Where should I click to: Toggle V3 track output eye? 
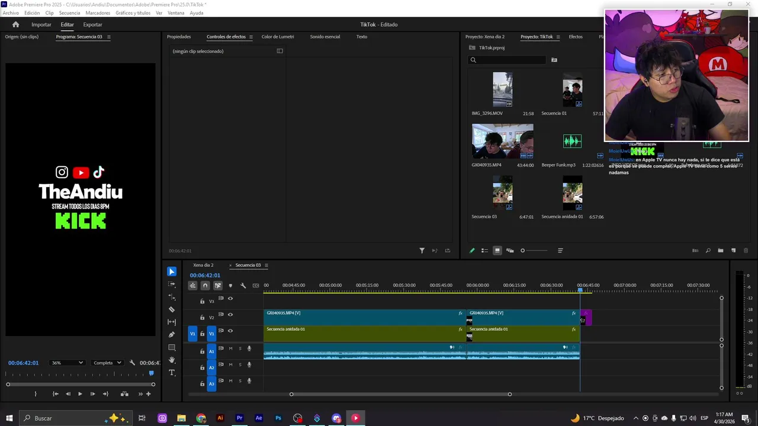230,299
